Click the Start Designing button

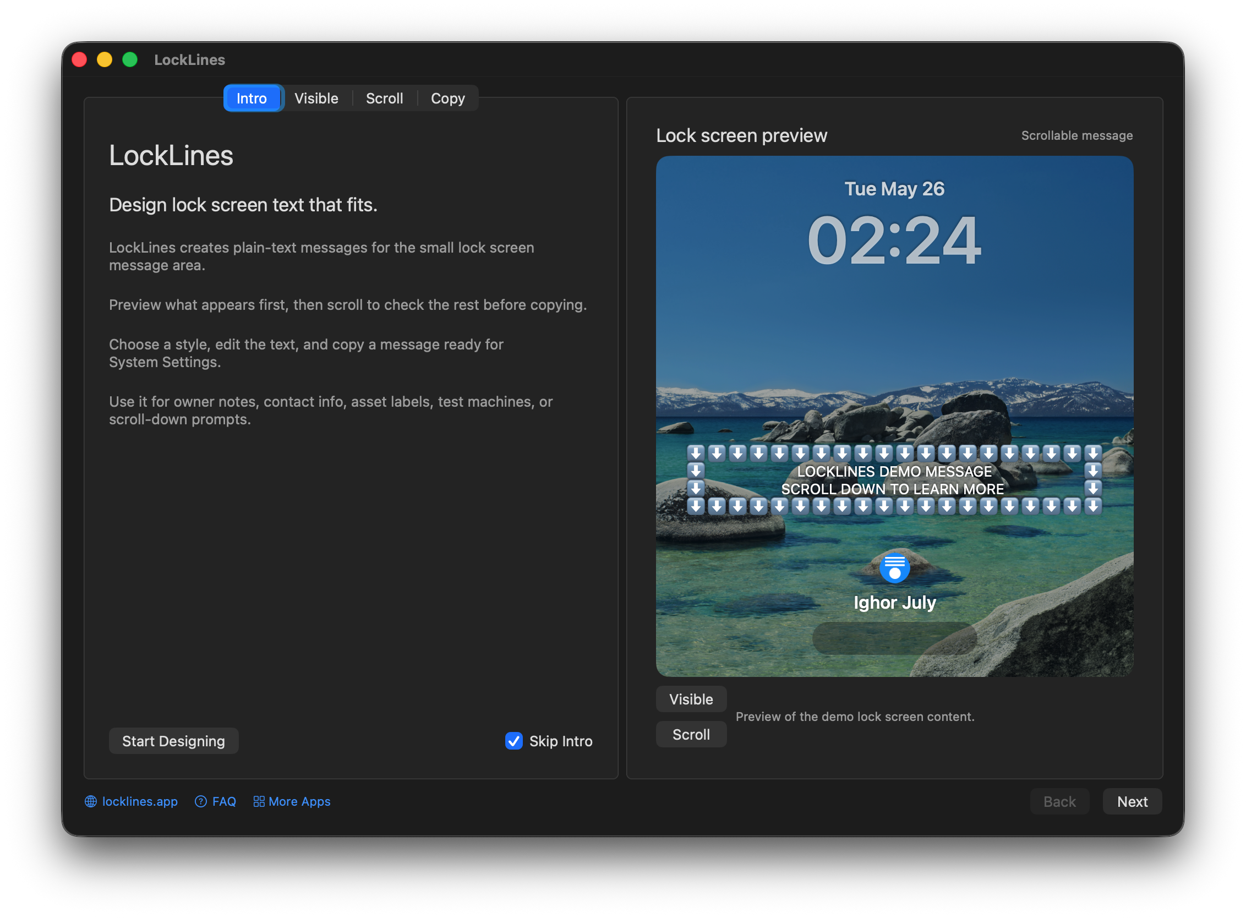[x=173, y=741]
